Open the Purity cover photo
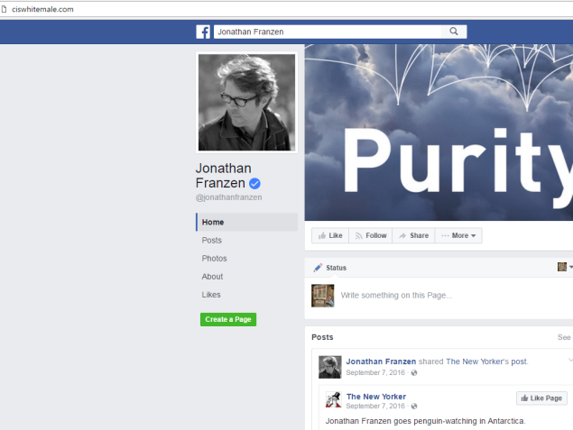 pos(439,133)
